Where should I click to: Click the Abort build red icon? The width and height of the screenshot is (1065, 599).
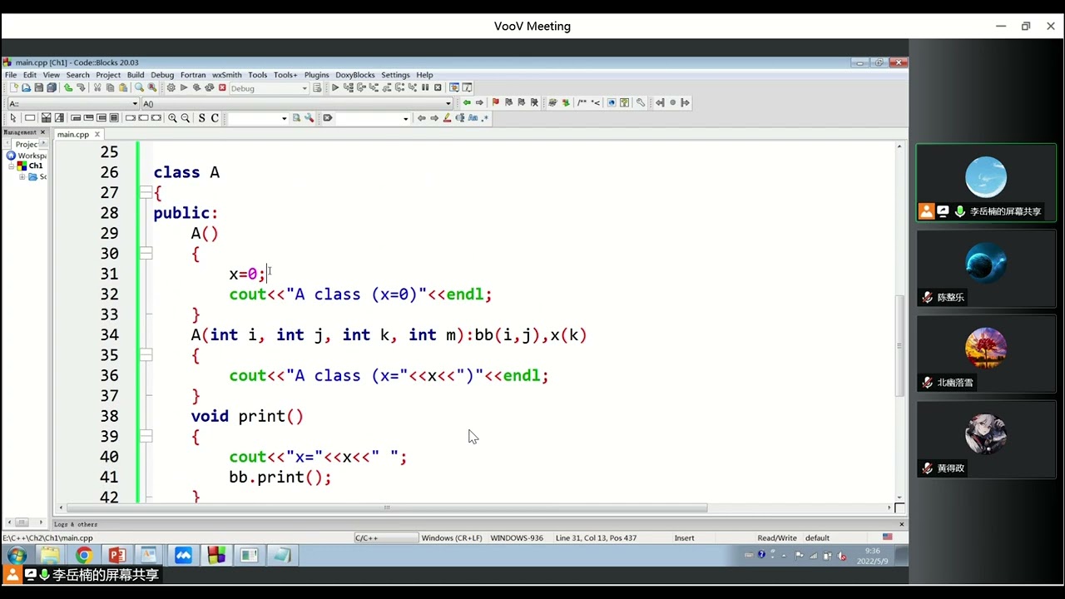click(222, 87)
